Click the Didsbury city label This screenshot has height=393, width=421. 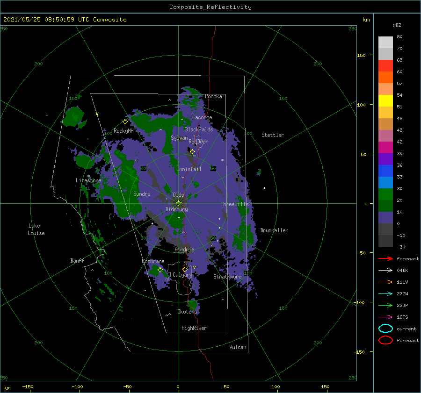click(176, 209)
